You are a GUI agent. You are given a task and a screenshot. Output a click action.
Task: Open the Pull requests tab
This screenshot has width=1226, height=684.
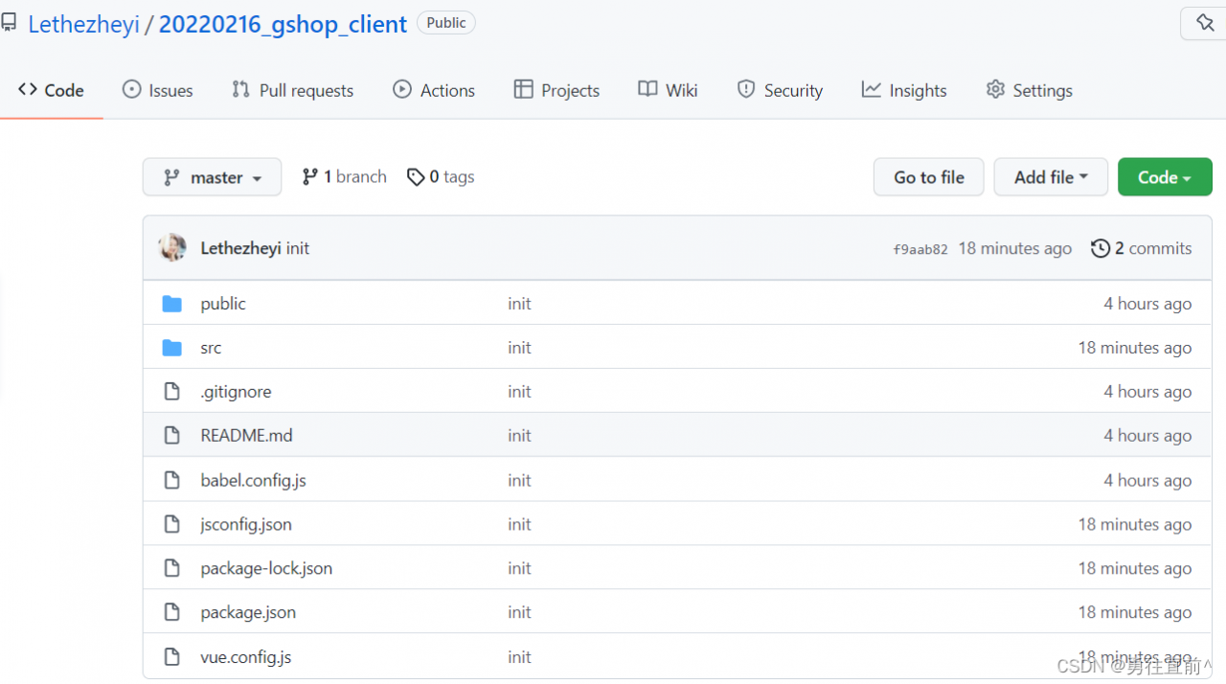click(x=292, y=90)
